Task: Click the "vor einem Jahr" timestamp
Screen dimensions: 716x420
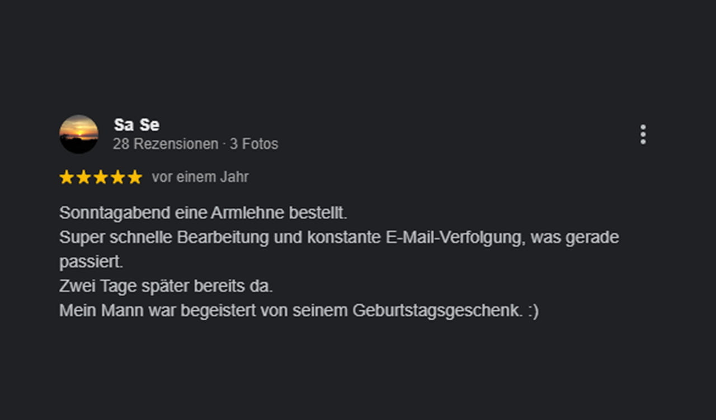Action: (x=200, y=177)
